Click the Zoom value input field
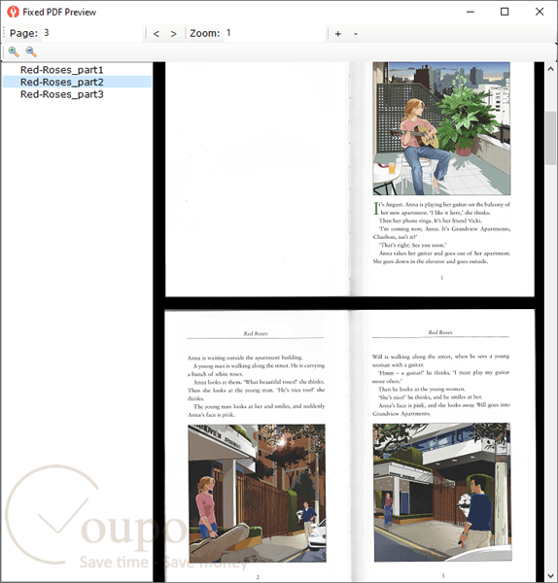558x583 pixels. 275,33
